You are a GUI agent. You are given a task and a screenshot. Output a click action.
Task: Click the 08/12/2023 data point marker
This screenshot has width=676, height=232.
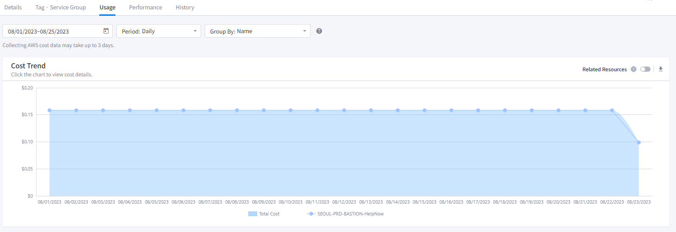tap(344, 110)
